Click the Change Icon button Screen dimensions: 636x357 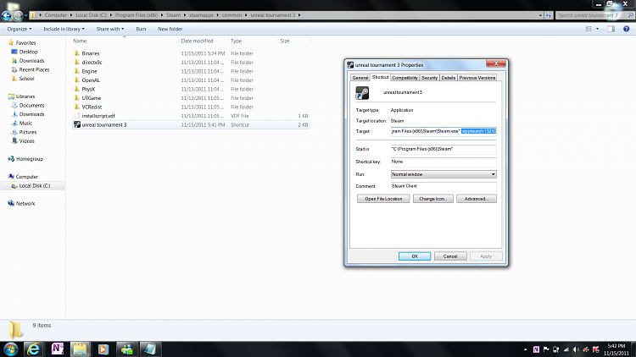[432, 199]
